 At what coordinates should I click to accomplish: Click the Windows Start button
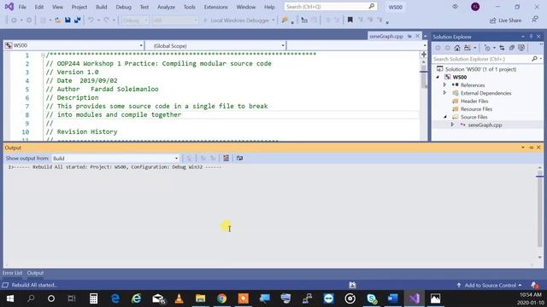[x=10, y=298]
